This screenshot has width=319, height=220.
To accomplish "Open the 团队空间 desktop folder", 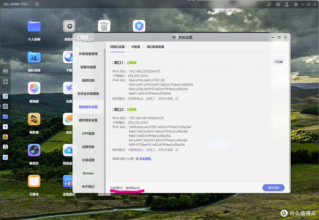I will click(x=34, y=57).
